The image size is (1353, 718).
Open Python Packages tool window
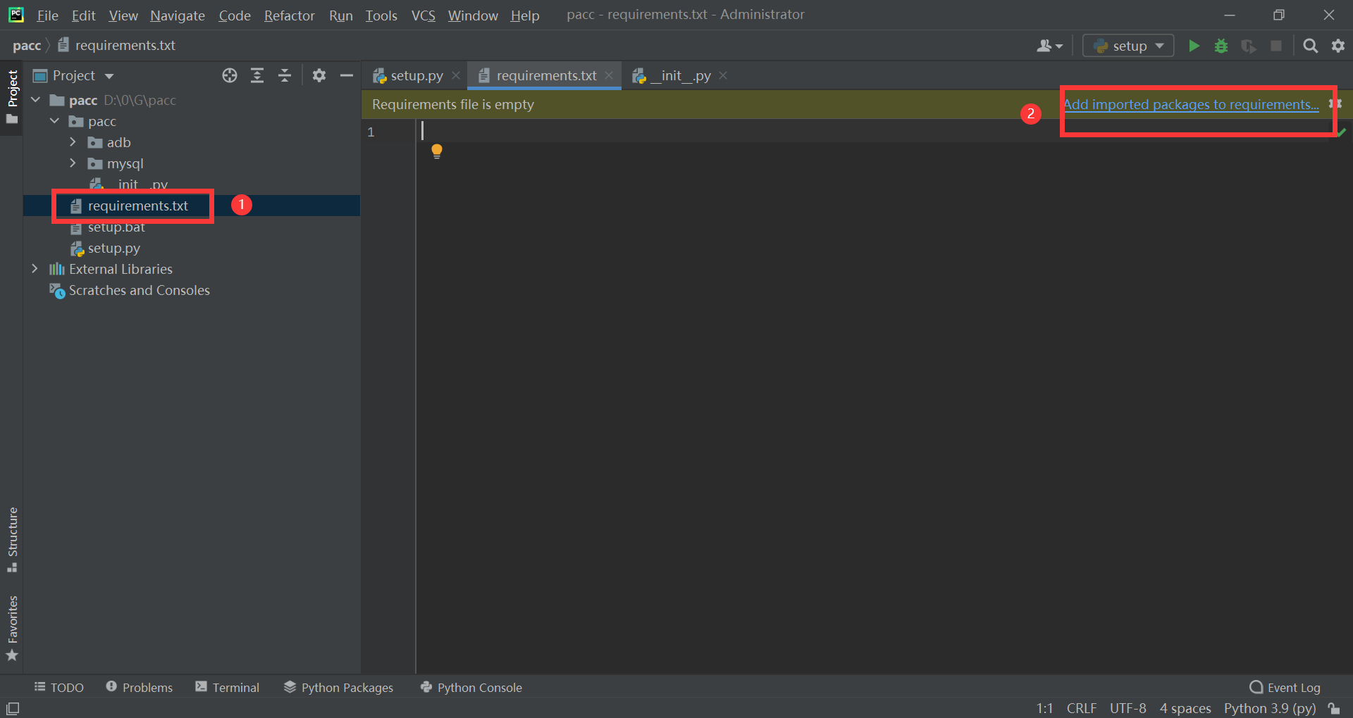tap(338, 687)
